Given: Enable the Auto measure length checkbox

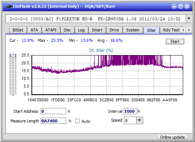Looking at the screenshot, I should pyautogui.click(x=77, y=121).
